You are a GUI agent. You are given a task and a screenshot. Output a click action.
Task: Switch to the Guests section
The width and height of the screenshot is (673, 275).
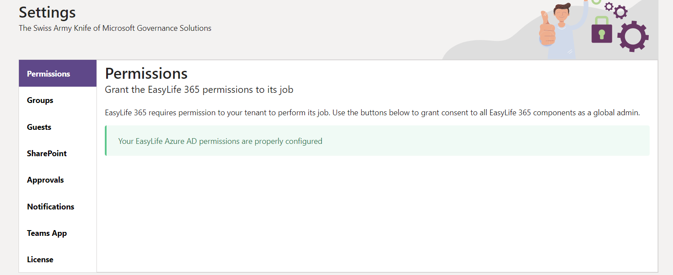[x=39, y=127]
